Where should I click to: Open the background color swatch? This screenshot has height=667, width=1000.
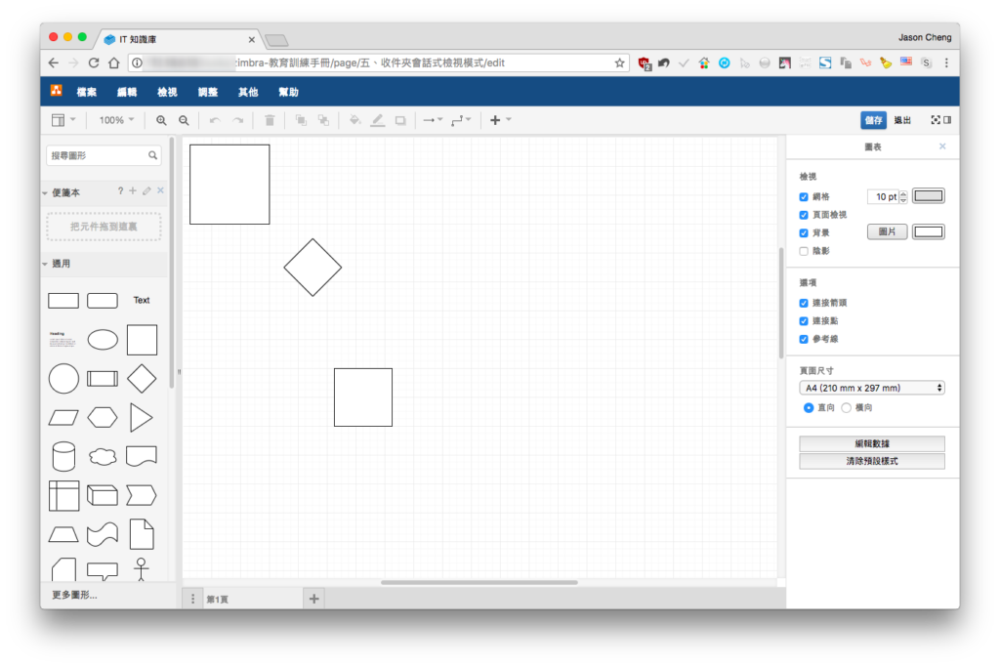(x=928, y=232)
